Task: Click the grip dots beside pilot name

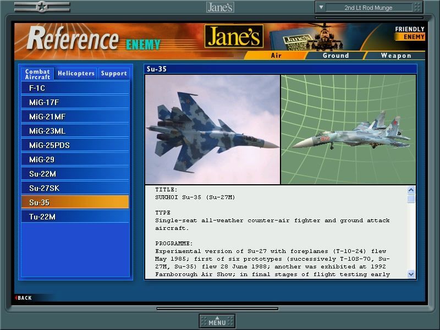Action: pyautogui.click(x=417, y=7)
